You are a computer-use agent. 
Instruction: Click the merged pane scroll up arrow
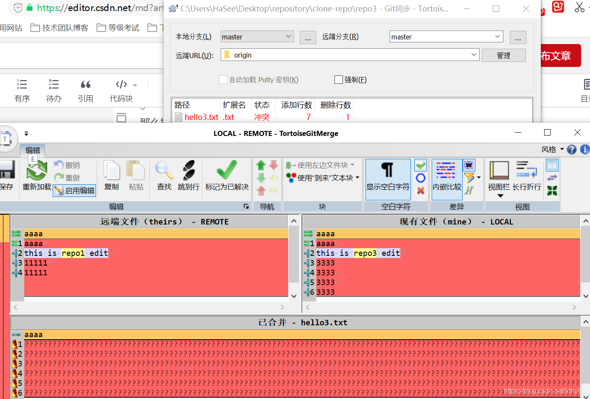click(585, 322)
